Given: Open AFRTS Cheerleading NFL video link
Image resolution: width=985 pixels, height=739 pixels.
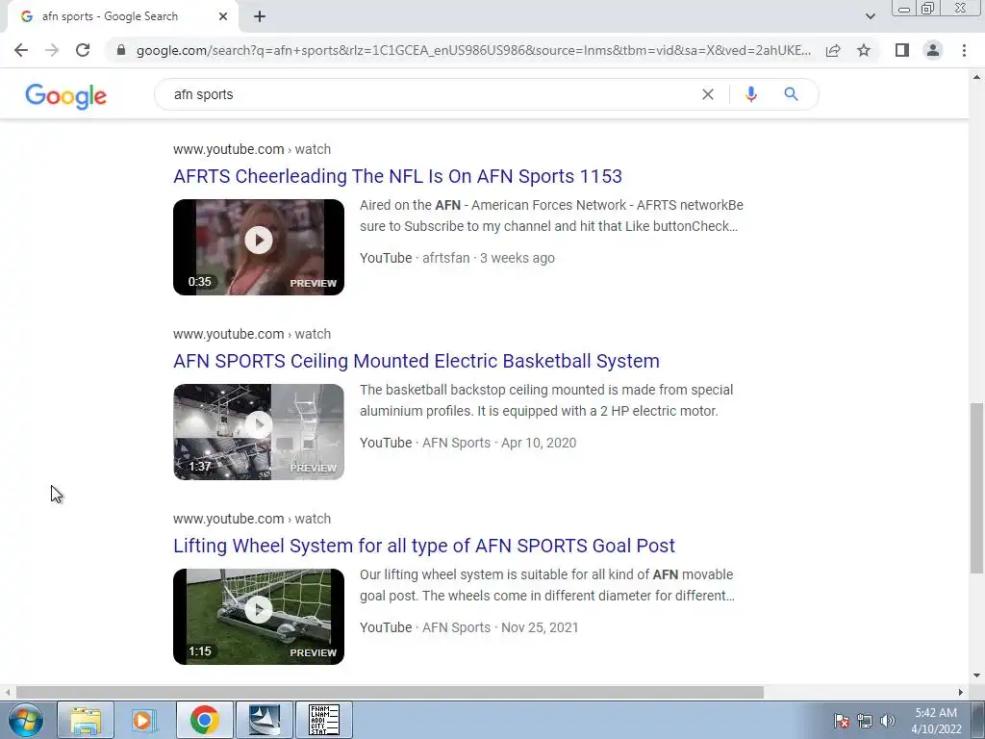Looking at the screenshot, I should [397, 176].
